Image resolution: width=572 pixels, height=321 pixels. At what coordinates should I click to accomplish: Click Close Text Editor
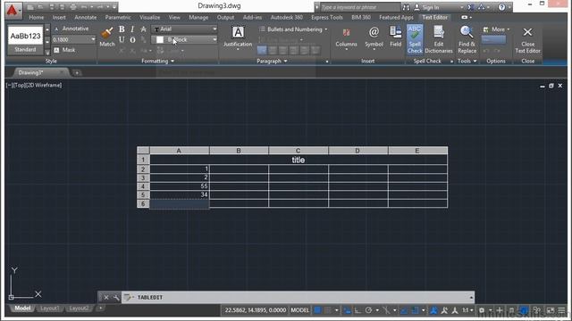(x=527, y=40)
